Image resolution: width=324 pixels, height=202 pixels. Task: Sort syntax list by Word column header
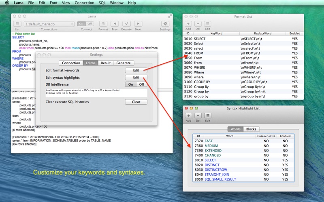[x=230, y=136]
